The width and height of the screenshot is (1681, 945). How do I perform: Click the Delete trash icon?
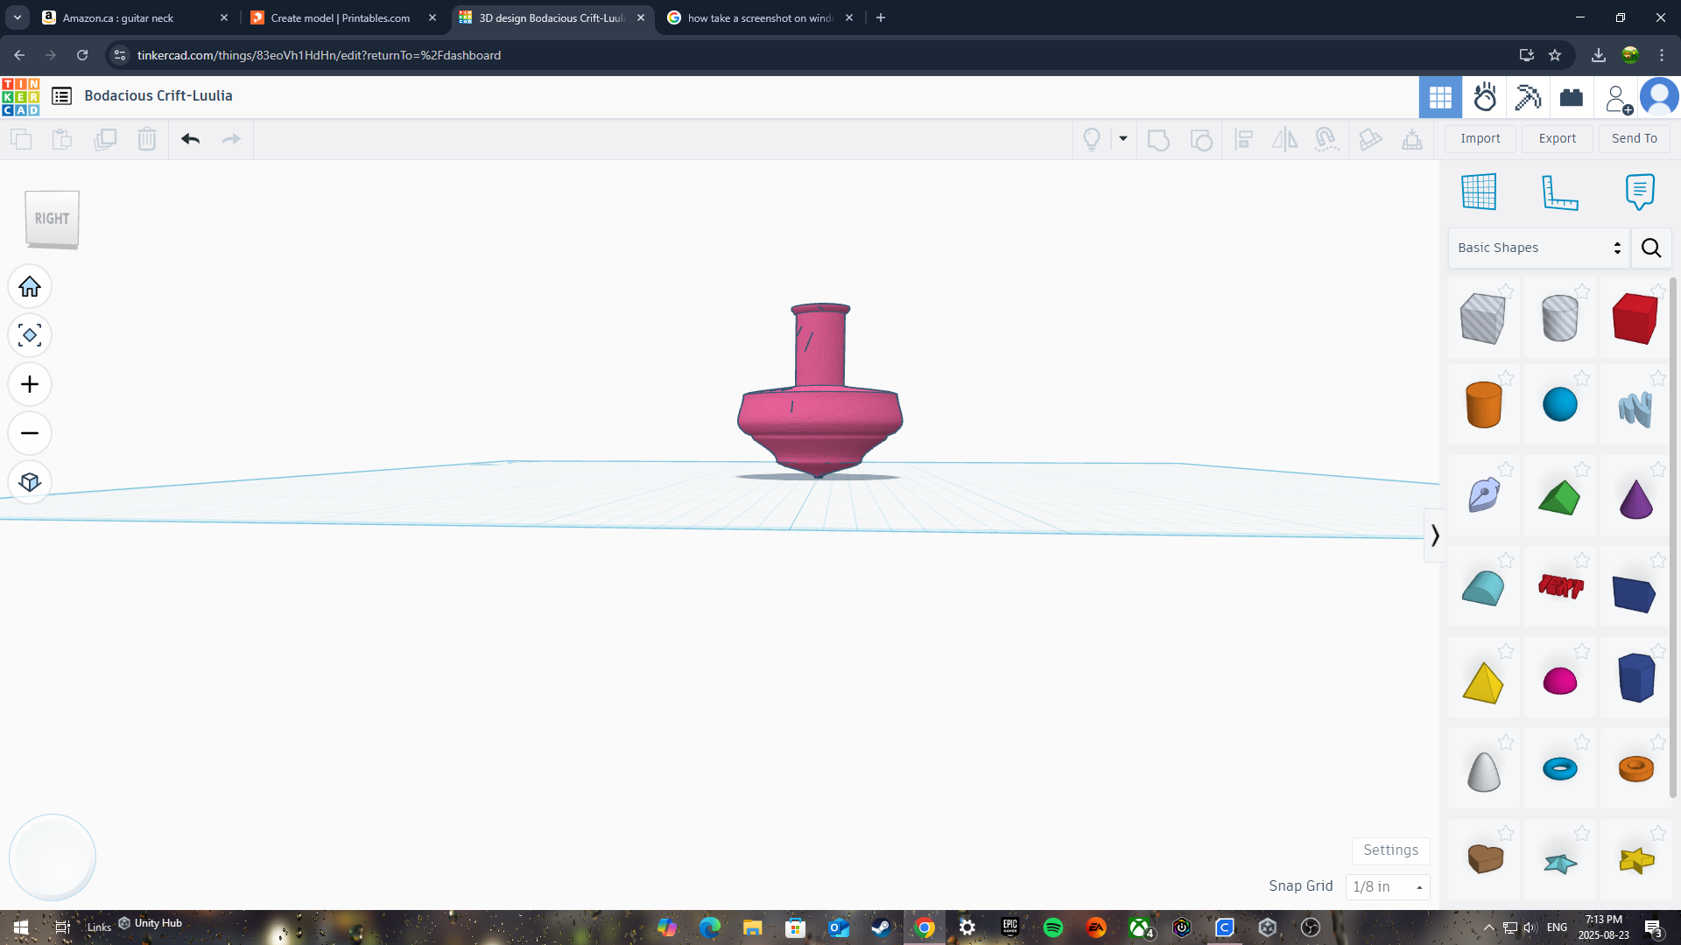coord(146,139)
